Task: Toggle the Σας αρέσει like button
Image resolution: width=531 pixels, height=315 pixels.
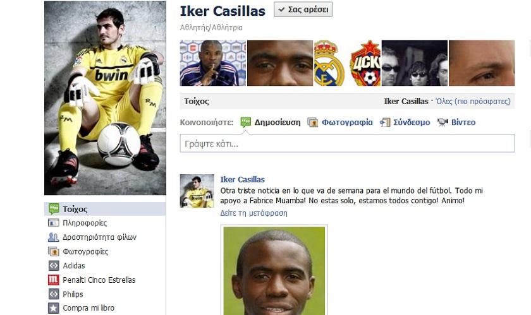Action: coord(303,9)
